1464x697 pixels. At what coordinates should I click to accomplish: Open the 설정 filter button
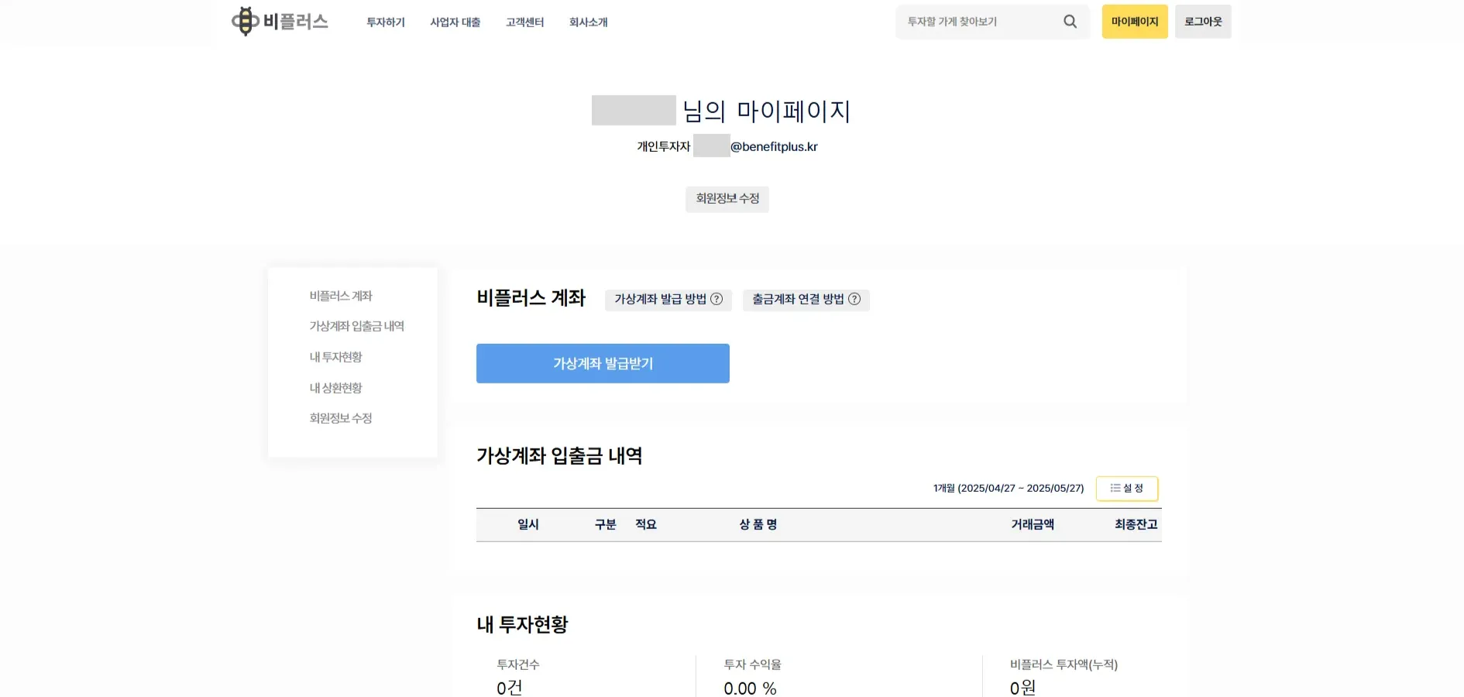(1127, 489)
